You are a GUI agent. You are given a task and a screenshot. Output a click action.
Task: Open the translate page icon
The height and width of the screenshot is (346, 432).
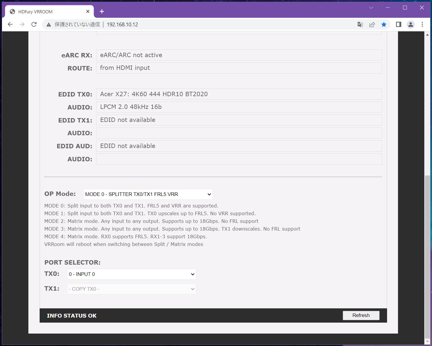pyautogui.click(x=360, y=25)
